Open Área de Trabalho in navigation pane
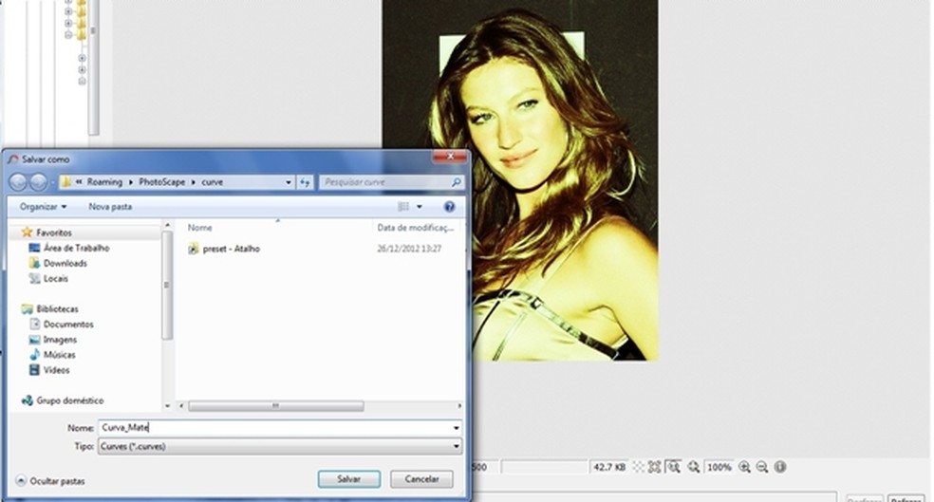 click(x=76, y=248)
